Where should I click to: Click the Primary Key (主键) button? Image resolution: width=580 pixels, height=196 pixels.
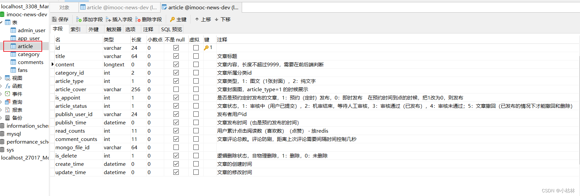178,20
